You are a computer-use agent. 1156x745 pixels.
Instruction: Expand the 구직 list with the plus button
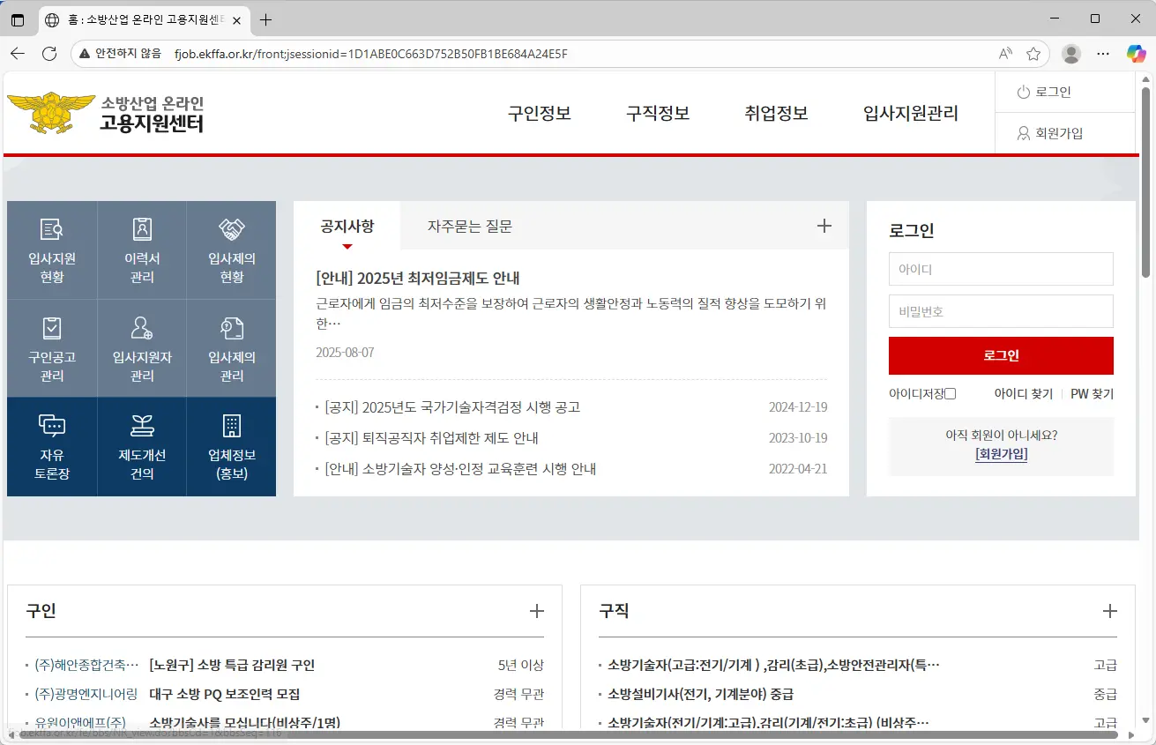pyautogui.click(x=1110, y=610)
